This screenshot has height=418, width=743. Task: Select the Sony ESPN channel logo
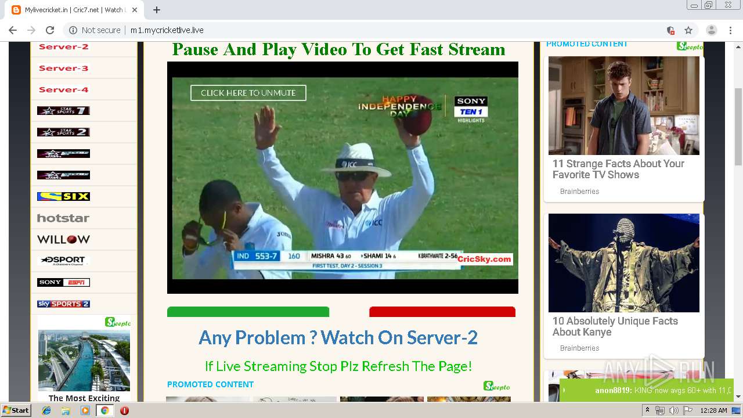point(63,282)
